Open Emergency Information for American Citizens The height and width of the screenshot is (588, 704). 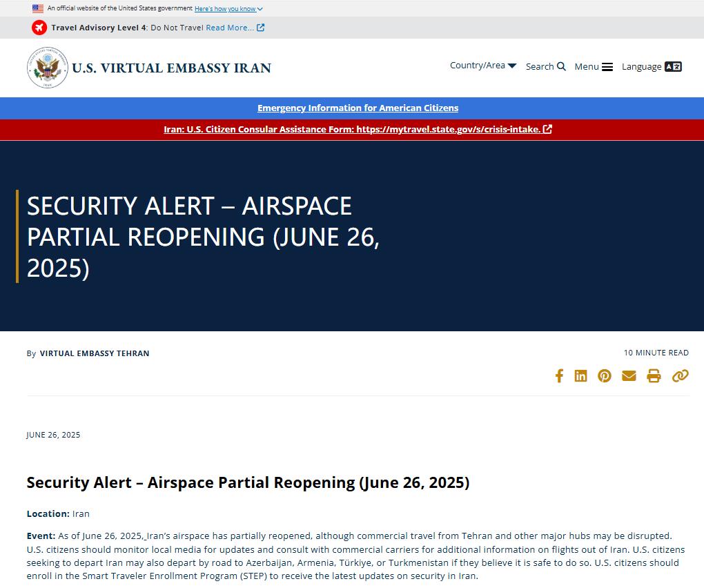pos(358,108)
